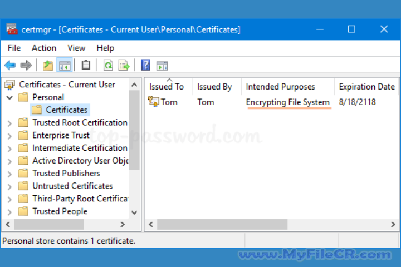
Task: Click the Enterprise Trust folder icon
Action: pyautogui.click(x=23, y=135)
